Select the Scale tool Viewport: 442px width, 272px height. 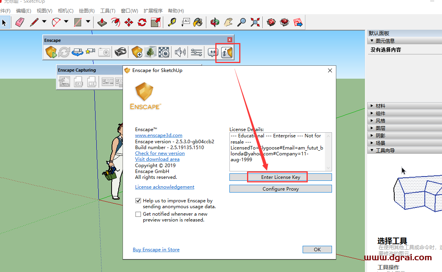[155, 22]
